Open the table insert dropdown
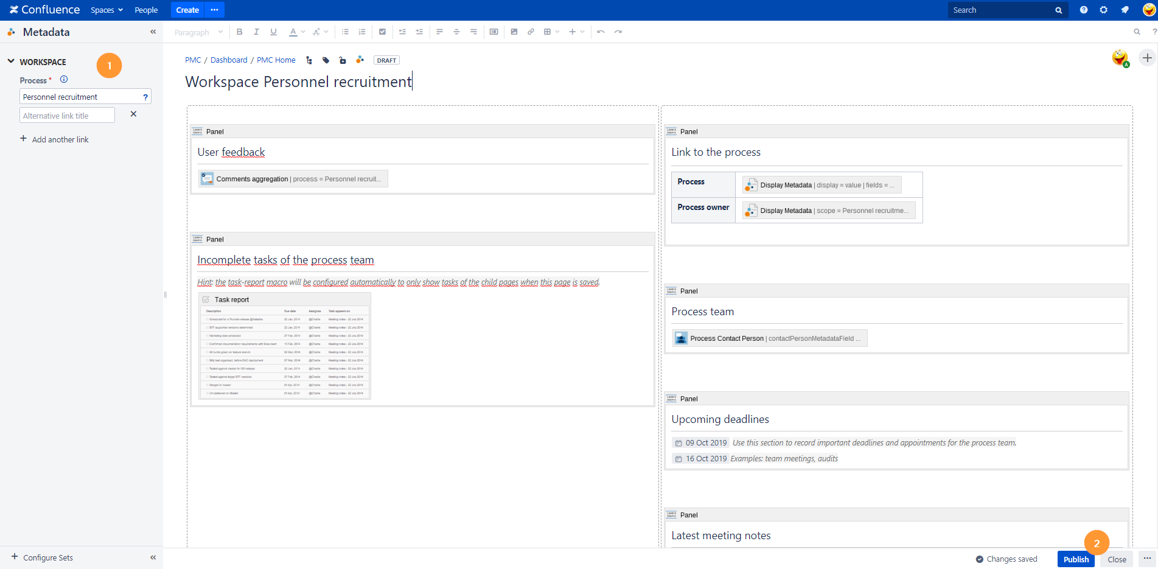 click(x=551, y=32)
